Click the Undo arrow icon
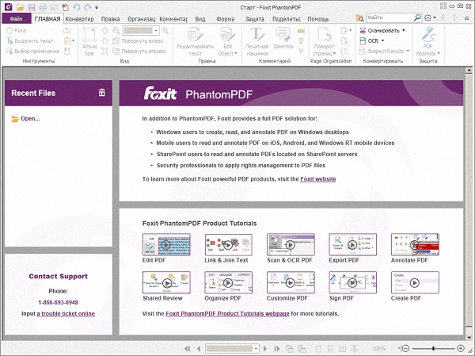Screen dimensions: 475x356 77,6
